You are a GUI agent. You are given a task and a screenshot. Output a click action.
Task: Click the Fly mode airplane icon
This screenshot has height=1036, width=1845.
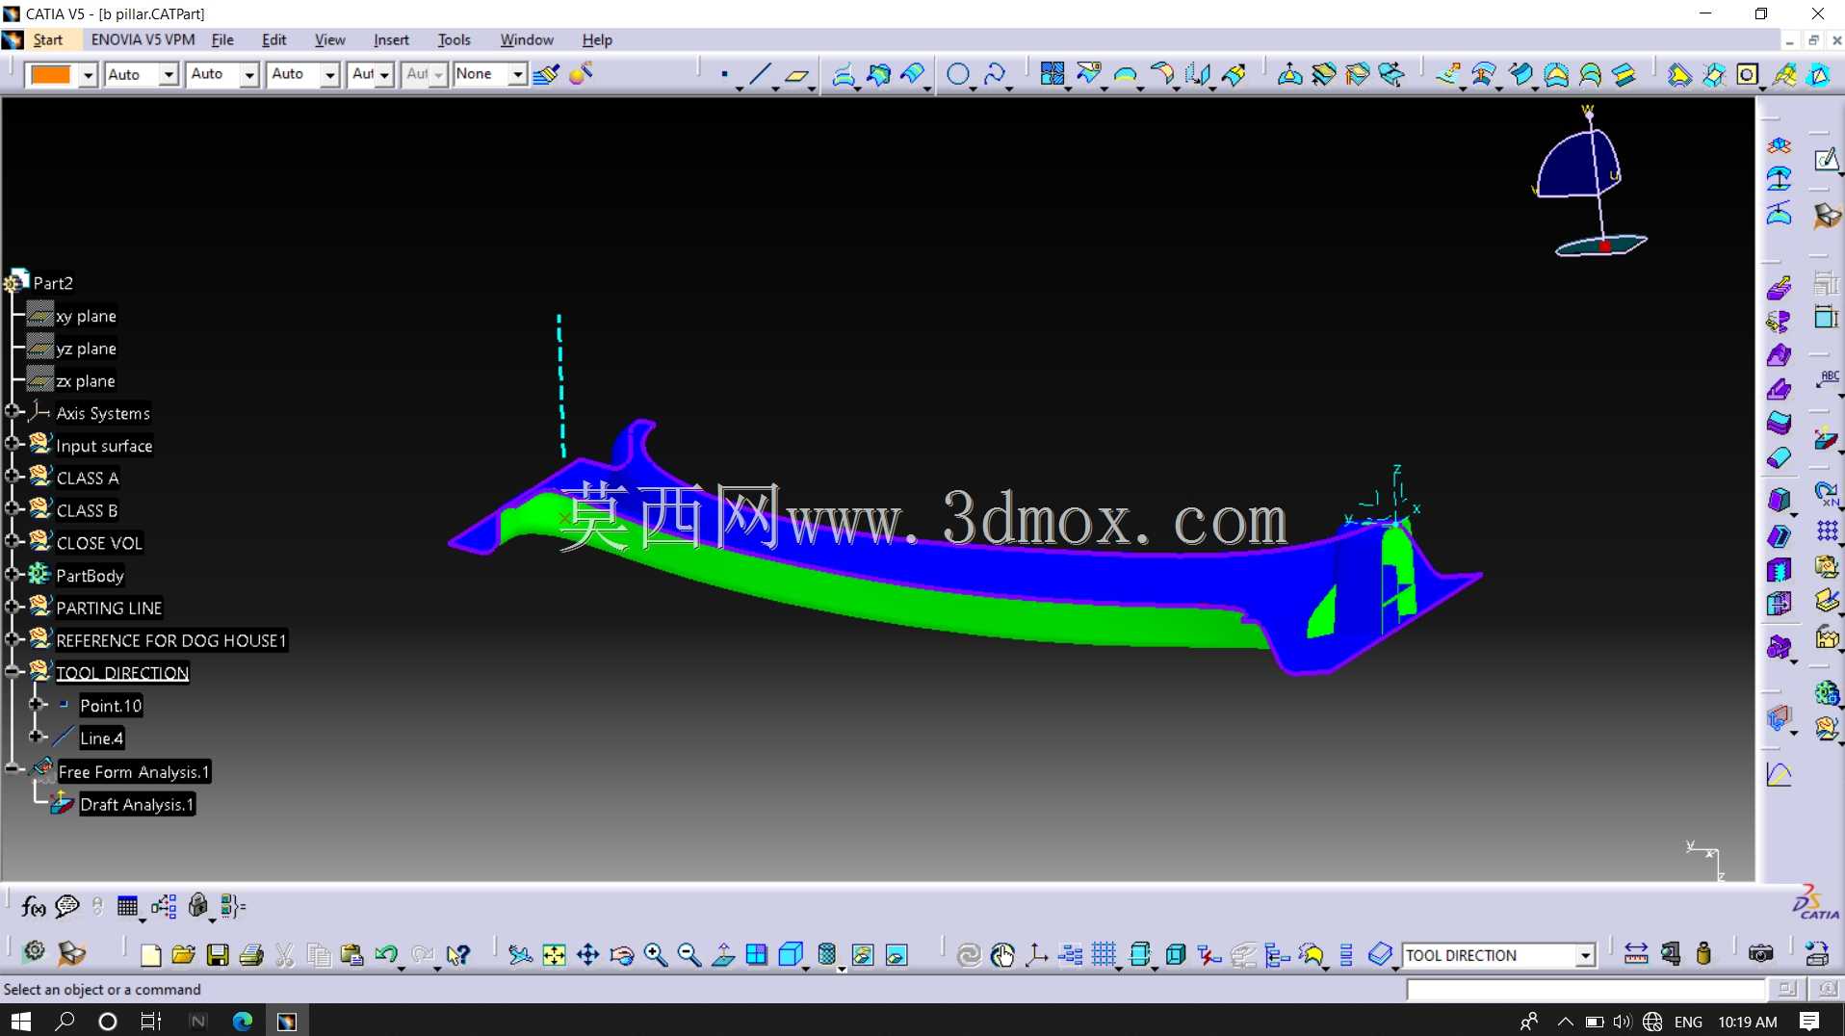coord(520,954)
